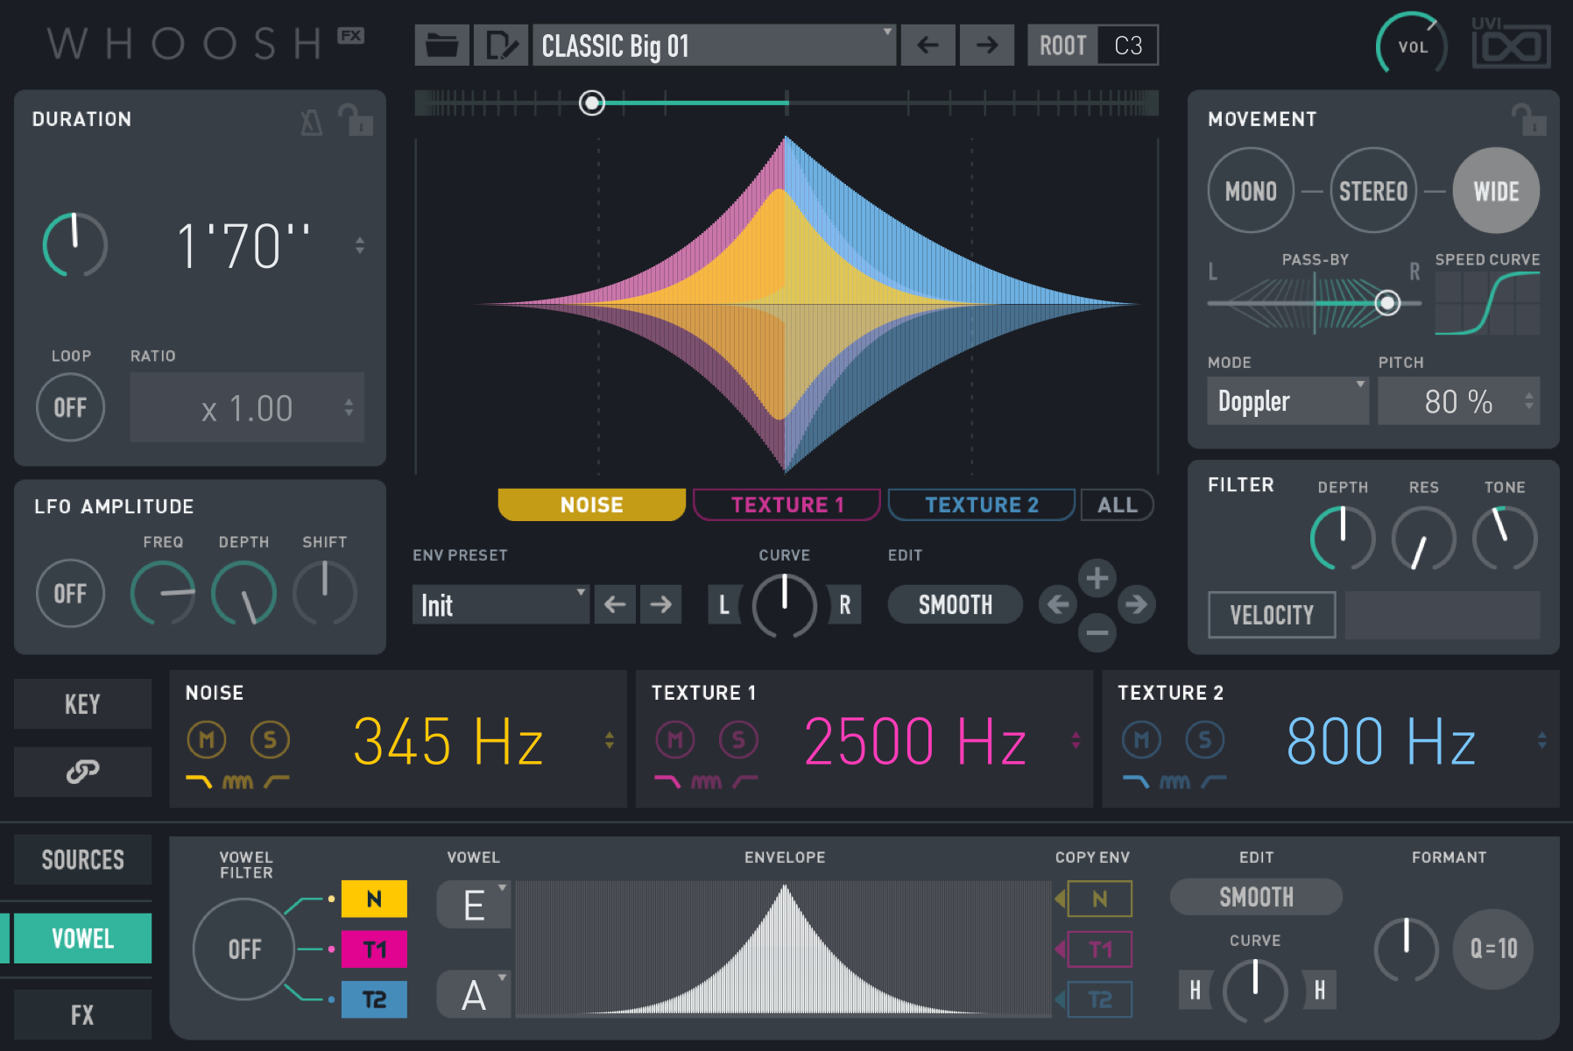Solo Texture 1 using its S icon

(740, 739)
